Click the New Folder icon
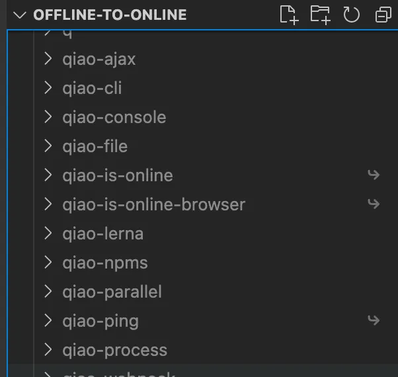 click(320, 15)
